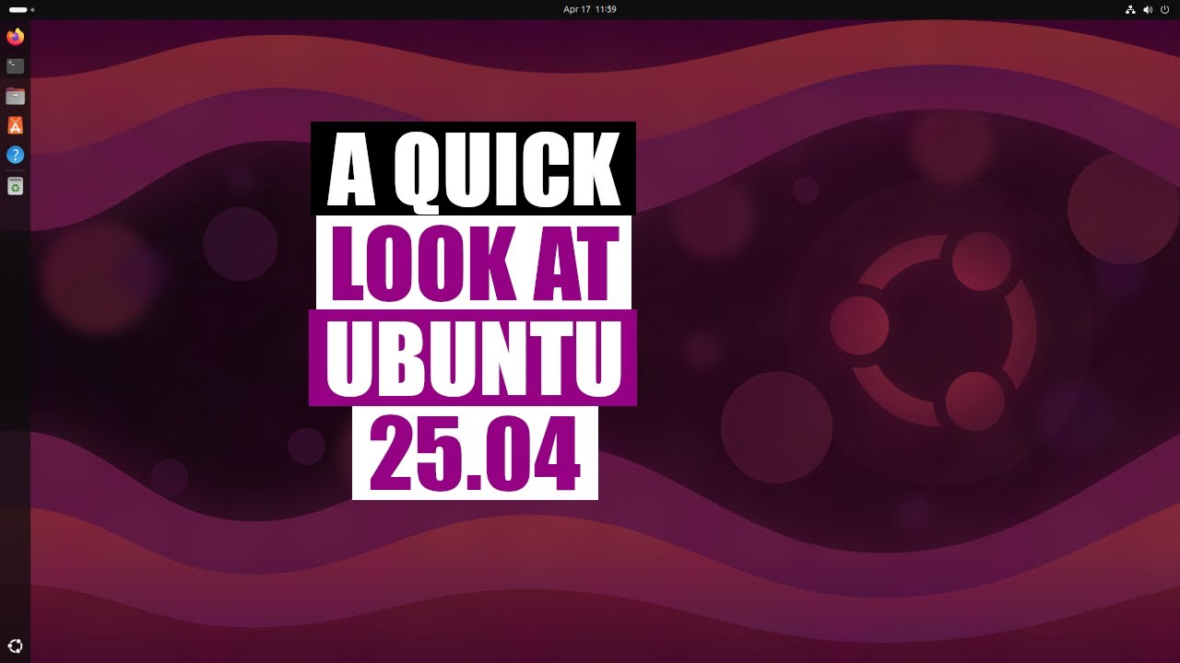Open the calendar from the Apr 17 clock
The width and height of the screenshot is (1180, 663).
click(590, 9)
